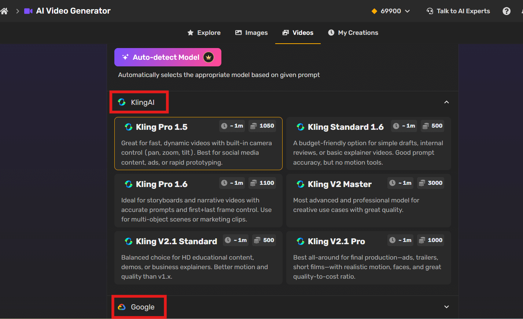Click the KlingAI section label

coord(143,102)
